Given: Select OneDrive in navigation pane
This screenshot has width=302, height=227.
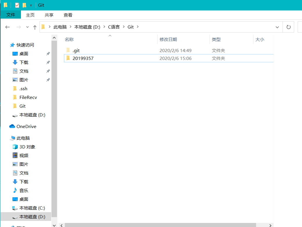Looking at the screenshot, I should click(26, 127).
